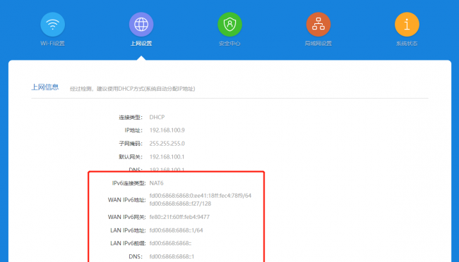Screen dimensions: 459x262
Task: Select WAN IPv6 address ending f27/128
Action: tap(180, 204)
